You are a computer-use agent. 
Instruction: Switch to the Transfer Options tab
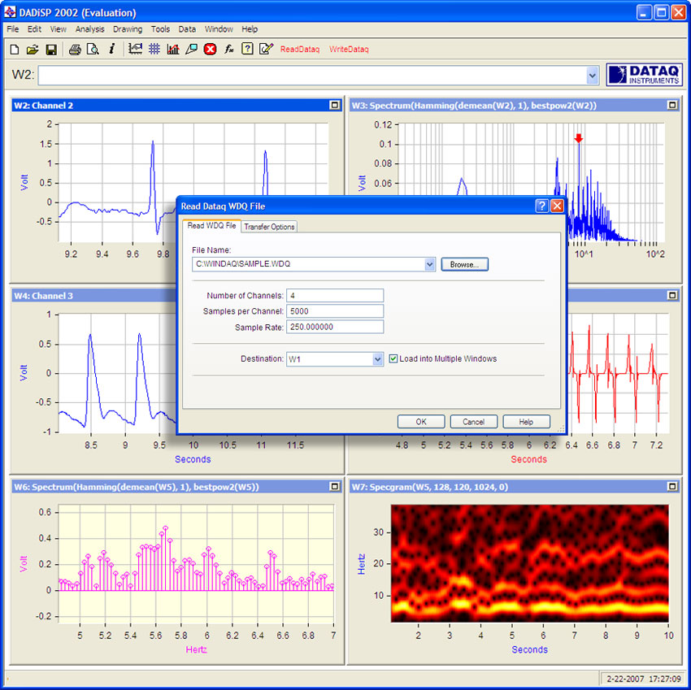(x=269, y=227)
